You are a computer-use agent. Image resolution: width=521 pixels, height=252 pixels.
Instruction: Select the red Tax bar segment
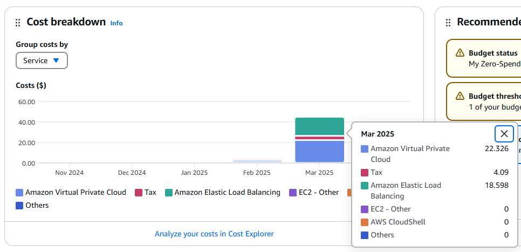click(x=319, y=138)
